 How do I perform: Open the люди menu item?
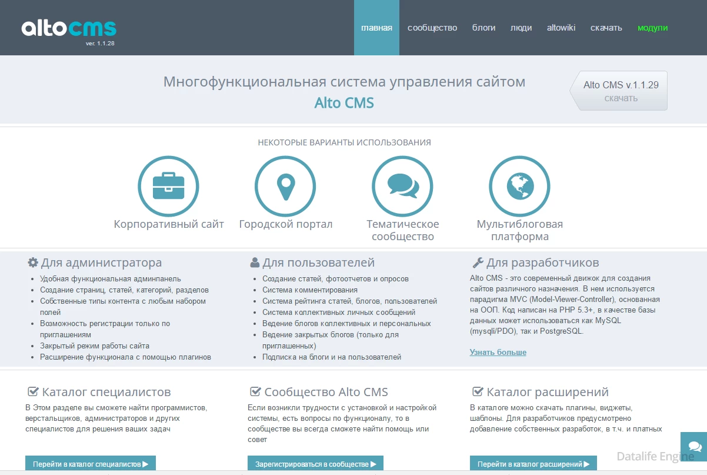[x=521, y=28]
